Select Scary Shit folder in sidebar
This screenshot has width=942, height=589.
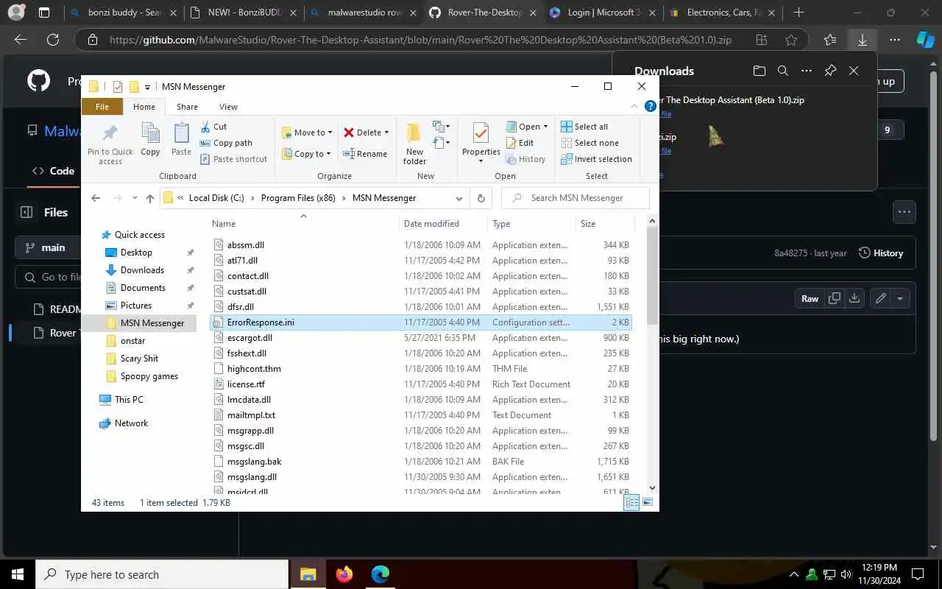click(x=139, y=359)
